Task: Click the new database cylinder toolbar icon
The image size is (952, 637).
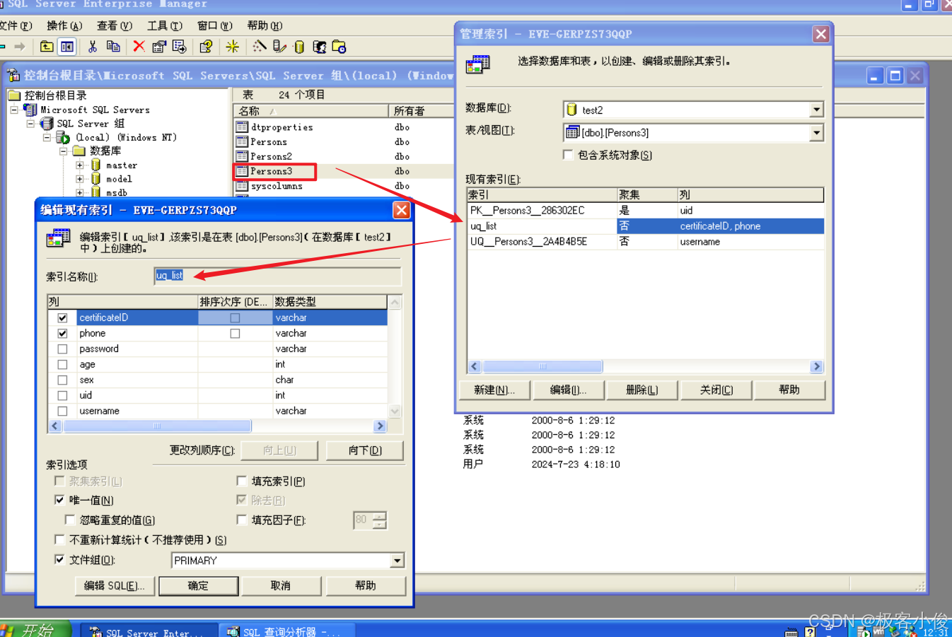Action: click(x=299, y=47)
